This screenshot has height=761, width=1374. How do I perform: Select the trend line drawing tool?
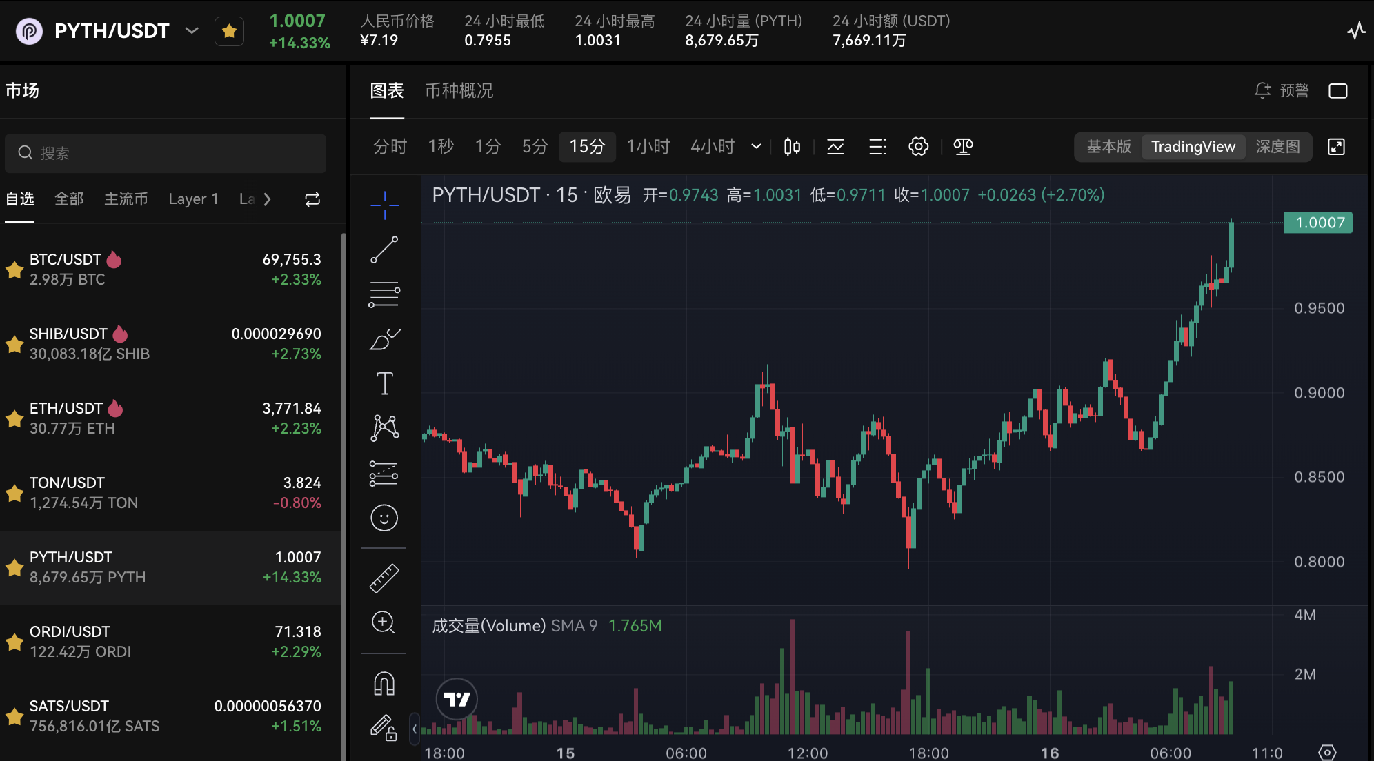click(384, 250)
